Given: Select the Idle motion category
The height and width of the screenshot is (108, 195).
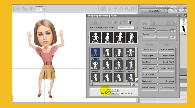Looking at the screenshot, I should point(107,38).
